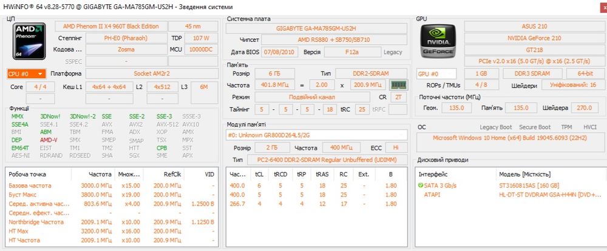This screenshot has width=607, height=251.
Task: Click timing tRAS value 18 field
Action: coord(330,110)
